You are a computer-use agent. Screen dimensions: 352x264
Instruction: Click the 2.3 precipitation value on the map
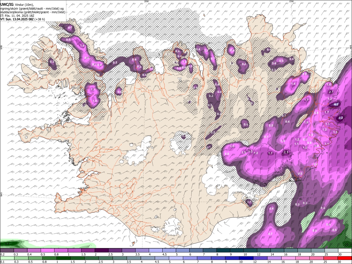point(286,152)
